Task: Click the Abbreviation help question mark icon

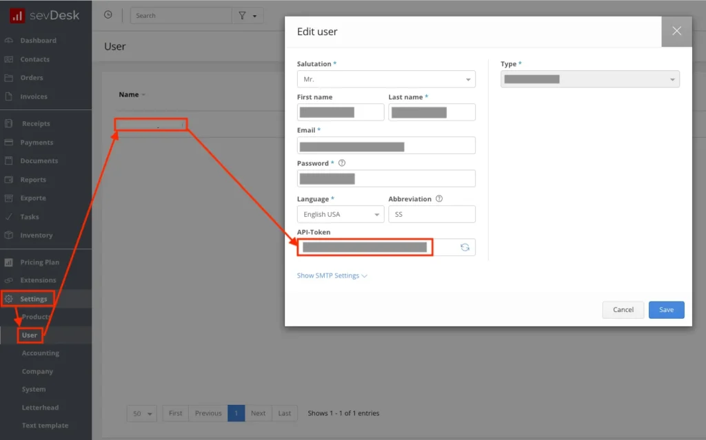Action: coord(439,199)
